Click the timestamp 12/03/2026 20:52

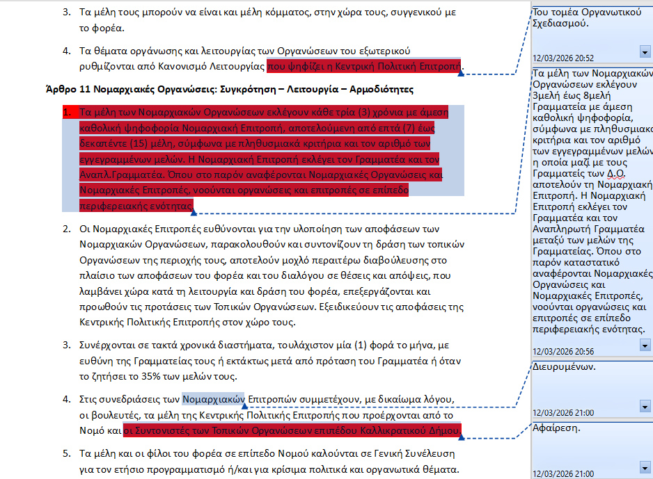coord(563,58)
